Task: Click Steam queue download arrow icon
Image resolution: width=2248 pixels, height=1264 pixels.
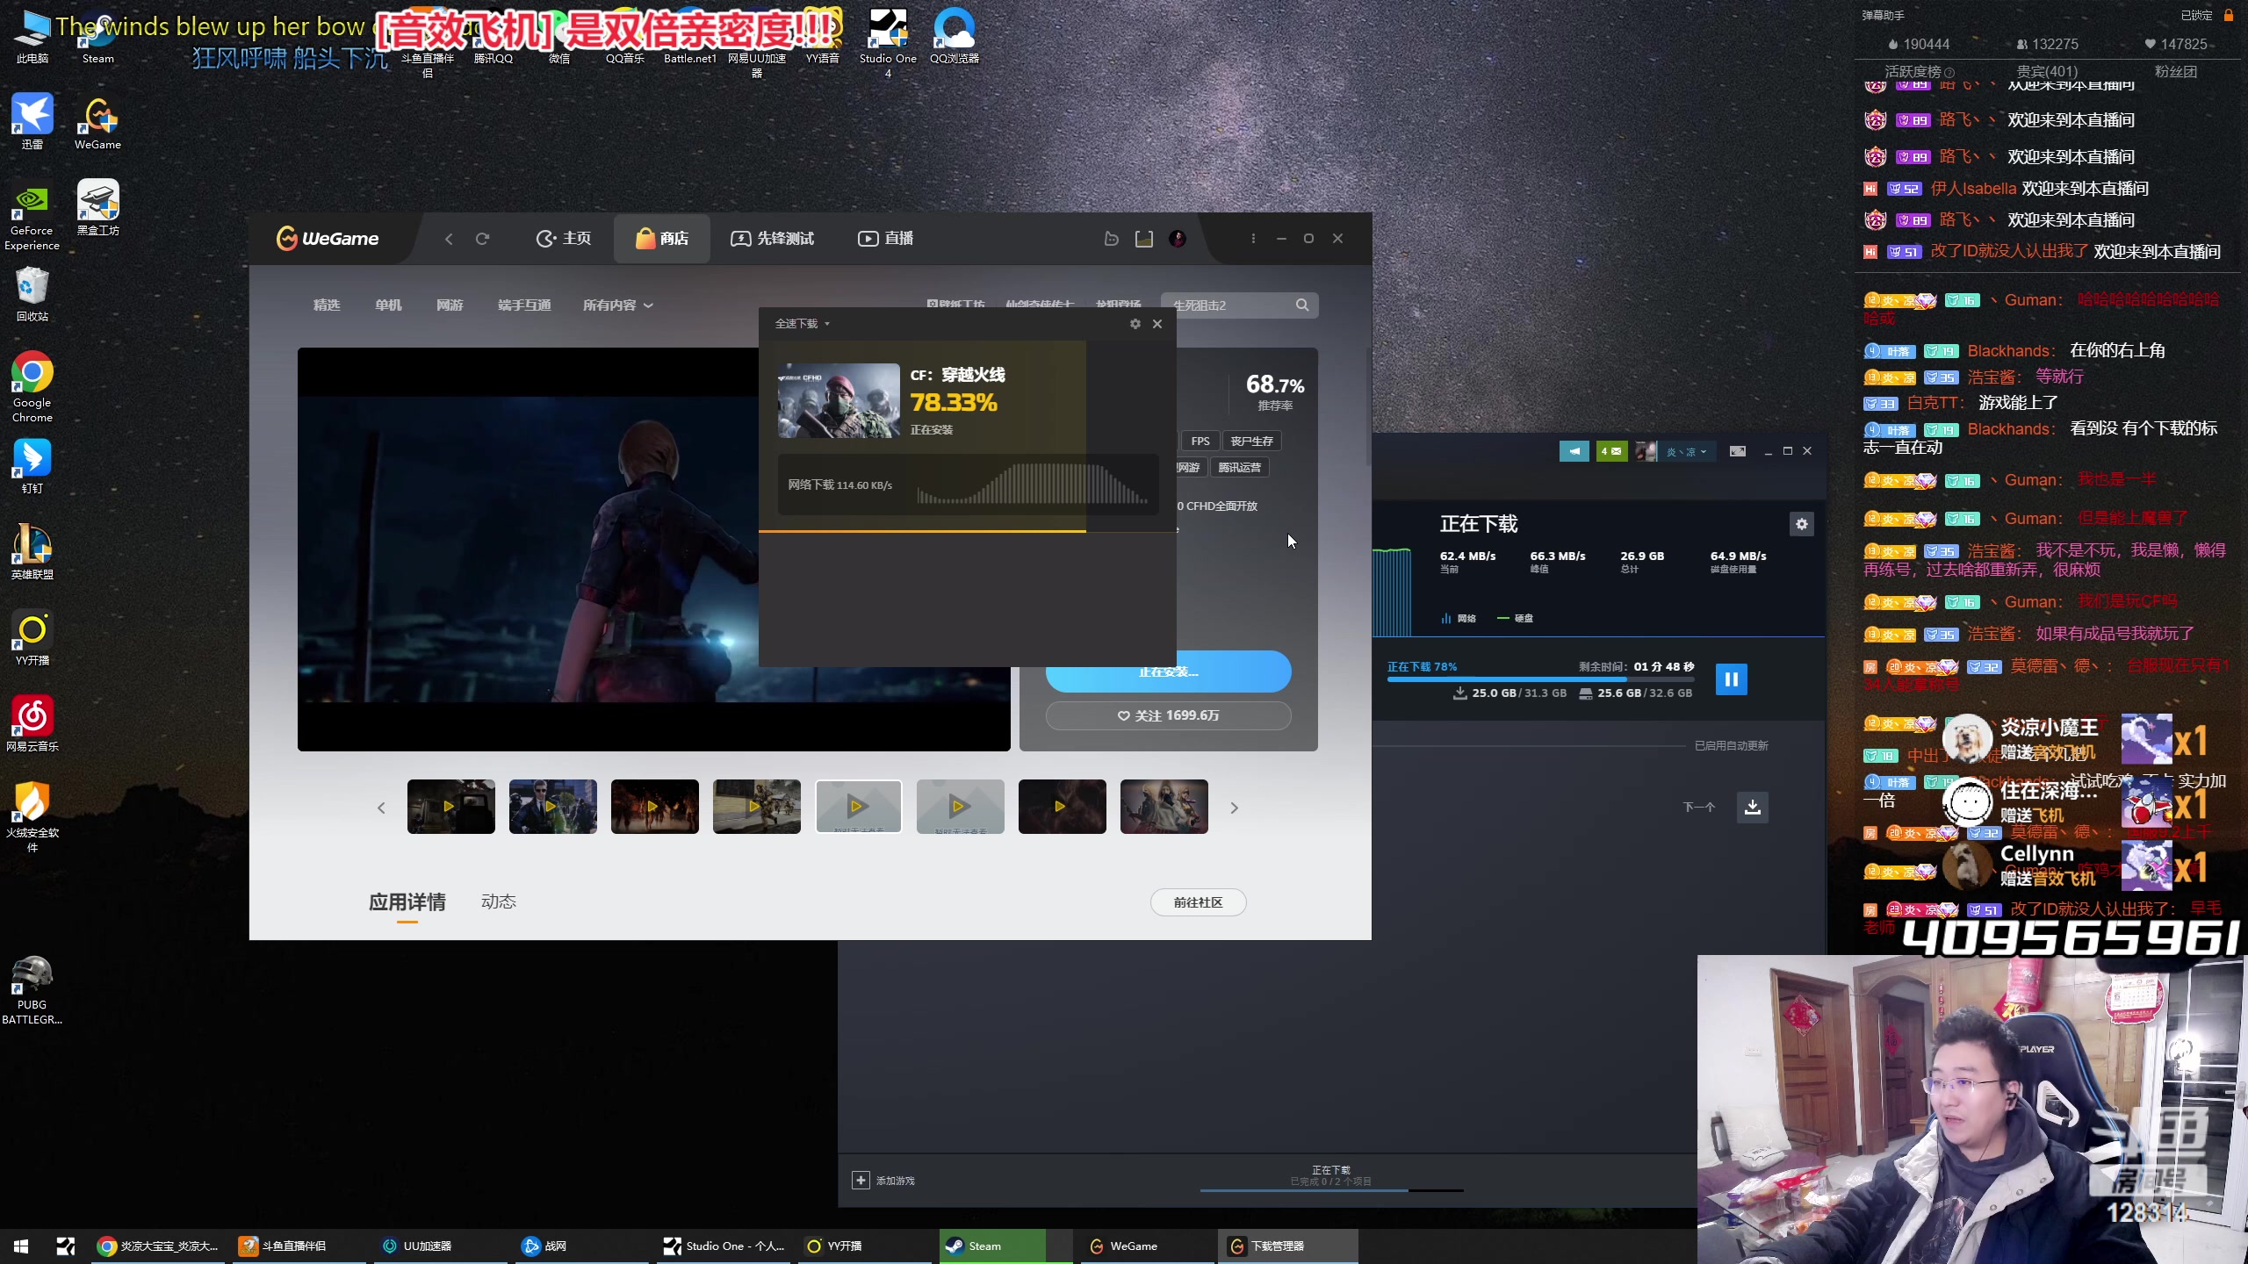Action: (1753, 808)
